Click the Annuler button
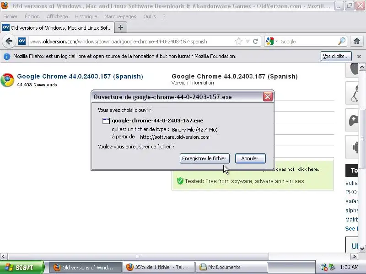Image resolution: width=366 pixels, height=274 pixels. pyautogui.click(x=250, y=158)
